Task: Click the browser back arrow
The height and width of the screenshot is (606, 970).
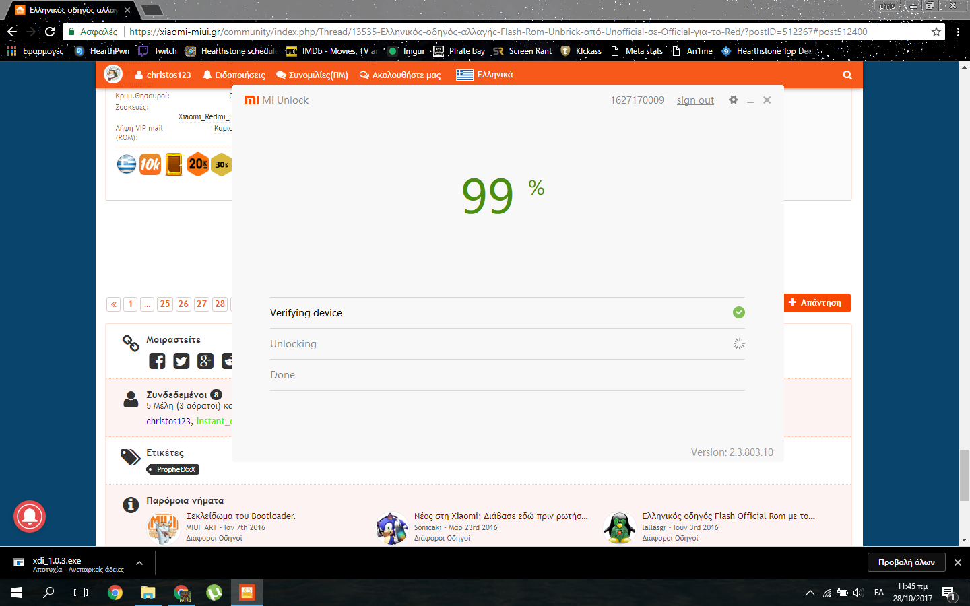Action: pyautogui.click(x=12, y=32)
